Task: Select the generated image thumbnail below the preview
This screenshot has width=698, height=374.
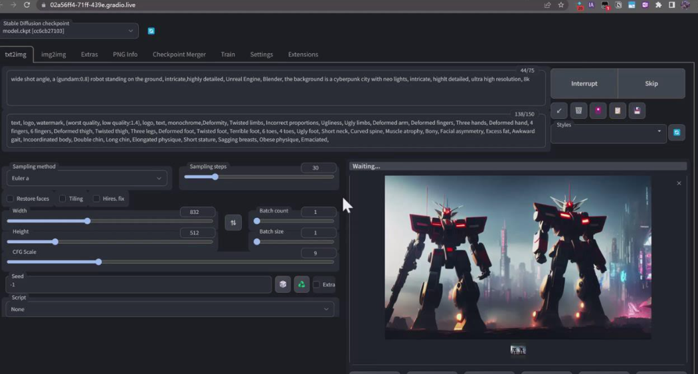Action: tap(518, 350)
